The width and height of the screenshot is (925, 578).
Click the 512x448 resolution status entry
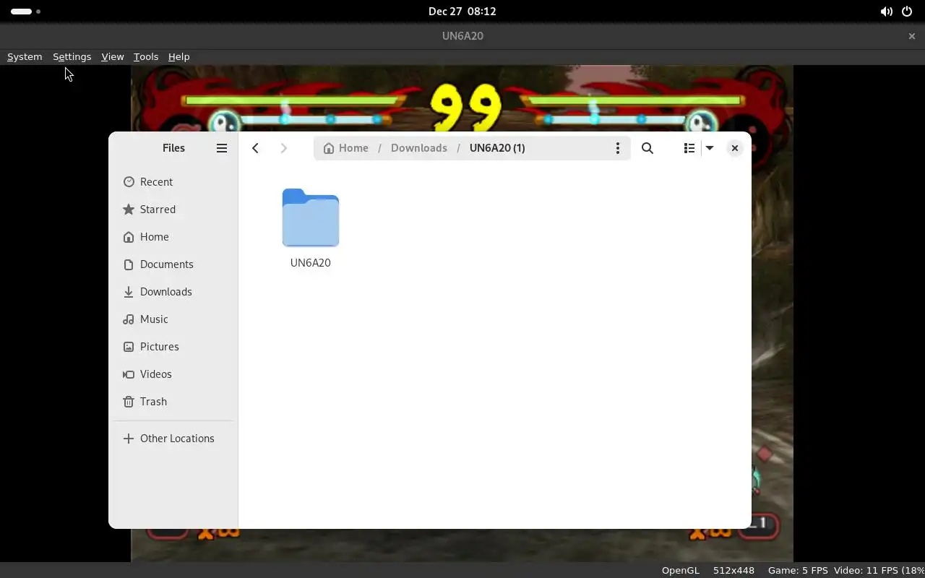[x=733, y=571]
